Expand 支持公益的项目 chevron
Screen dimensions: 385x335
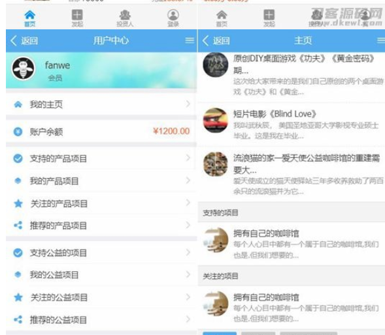[188, 252]
